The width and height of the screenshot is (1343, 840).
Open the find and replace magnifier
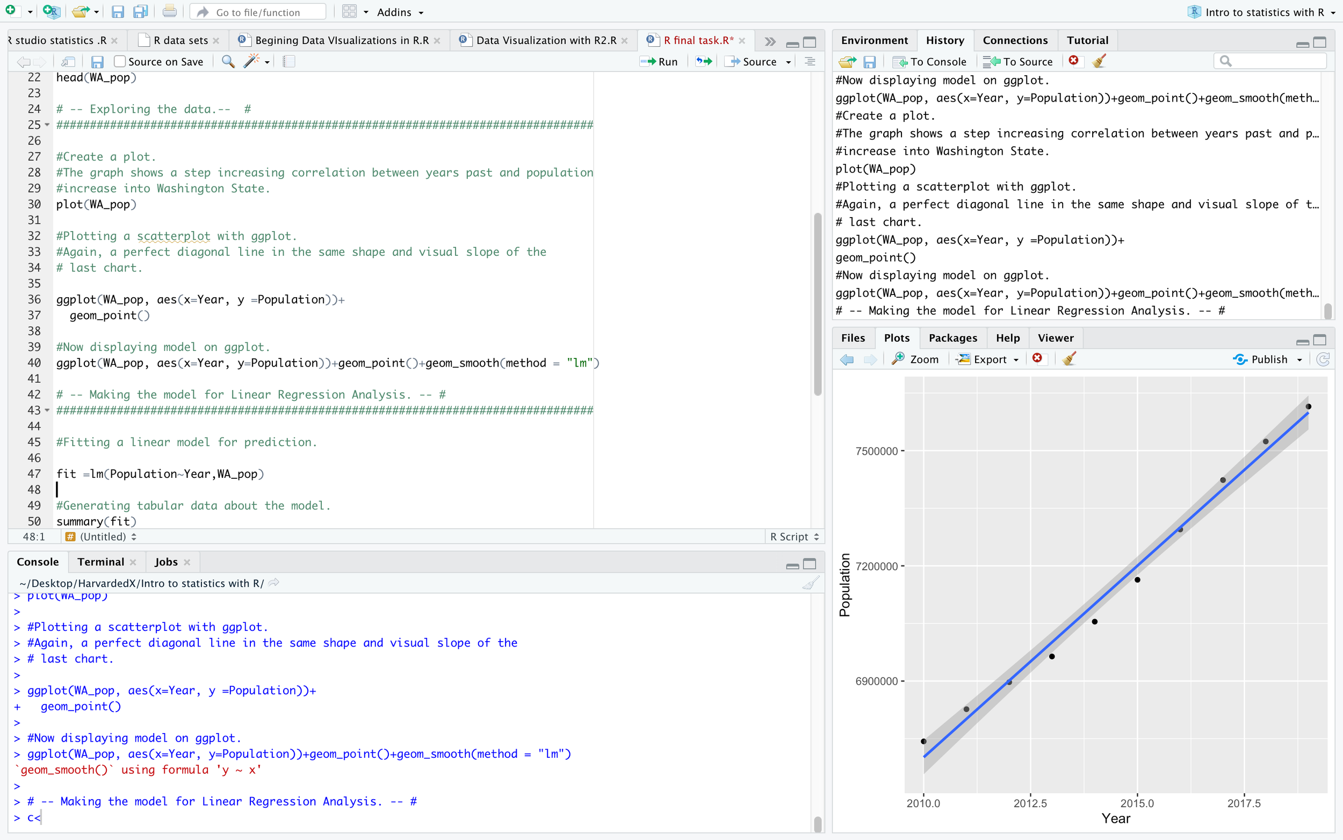pos(228,62)
